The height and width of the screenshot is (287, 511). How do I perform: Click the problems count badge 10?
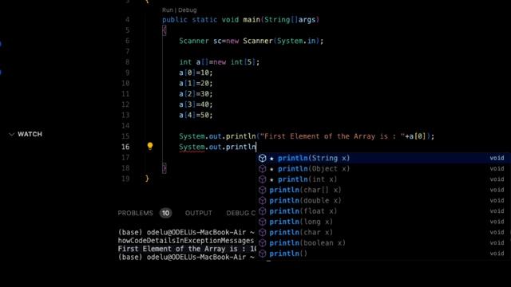[165, 213]
